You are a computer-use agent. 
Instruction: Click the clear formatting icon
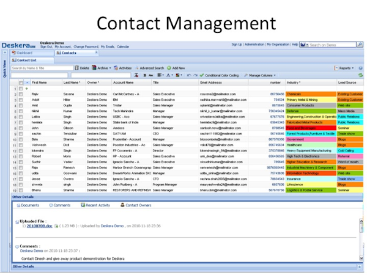[x=136, y=75]
